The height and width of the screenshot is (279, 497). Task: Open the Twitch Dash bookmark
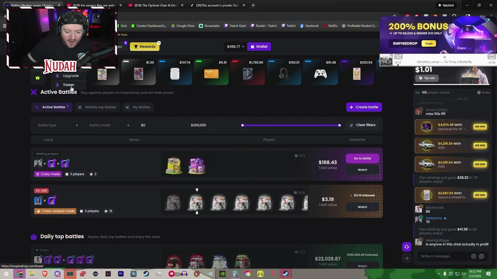coord(235,26)
